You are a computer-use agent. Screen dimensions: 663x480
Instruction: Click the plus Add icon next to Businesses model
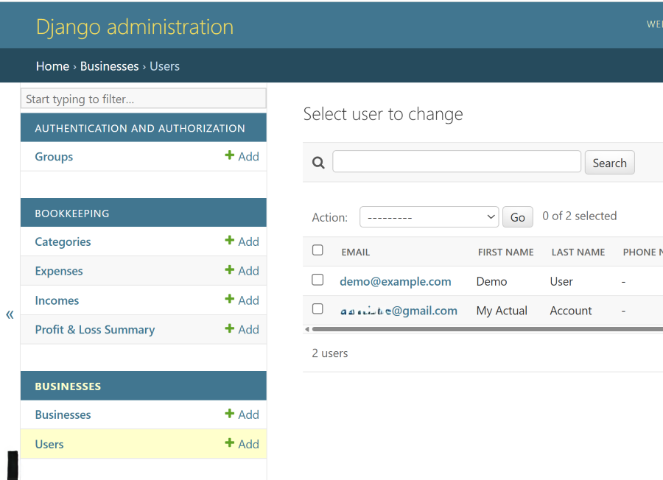tap(230, 414)
